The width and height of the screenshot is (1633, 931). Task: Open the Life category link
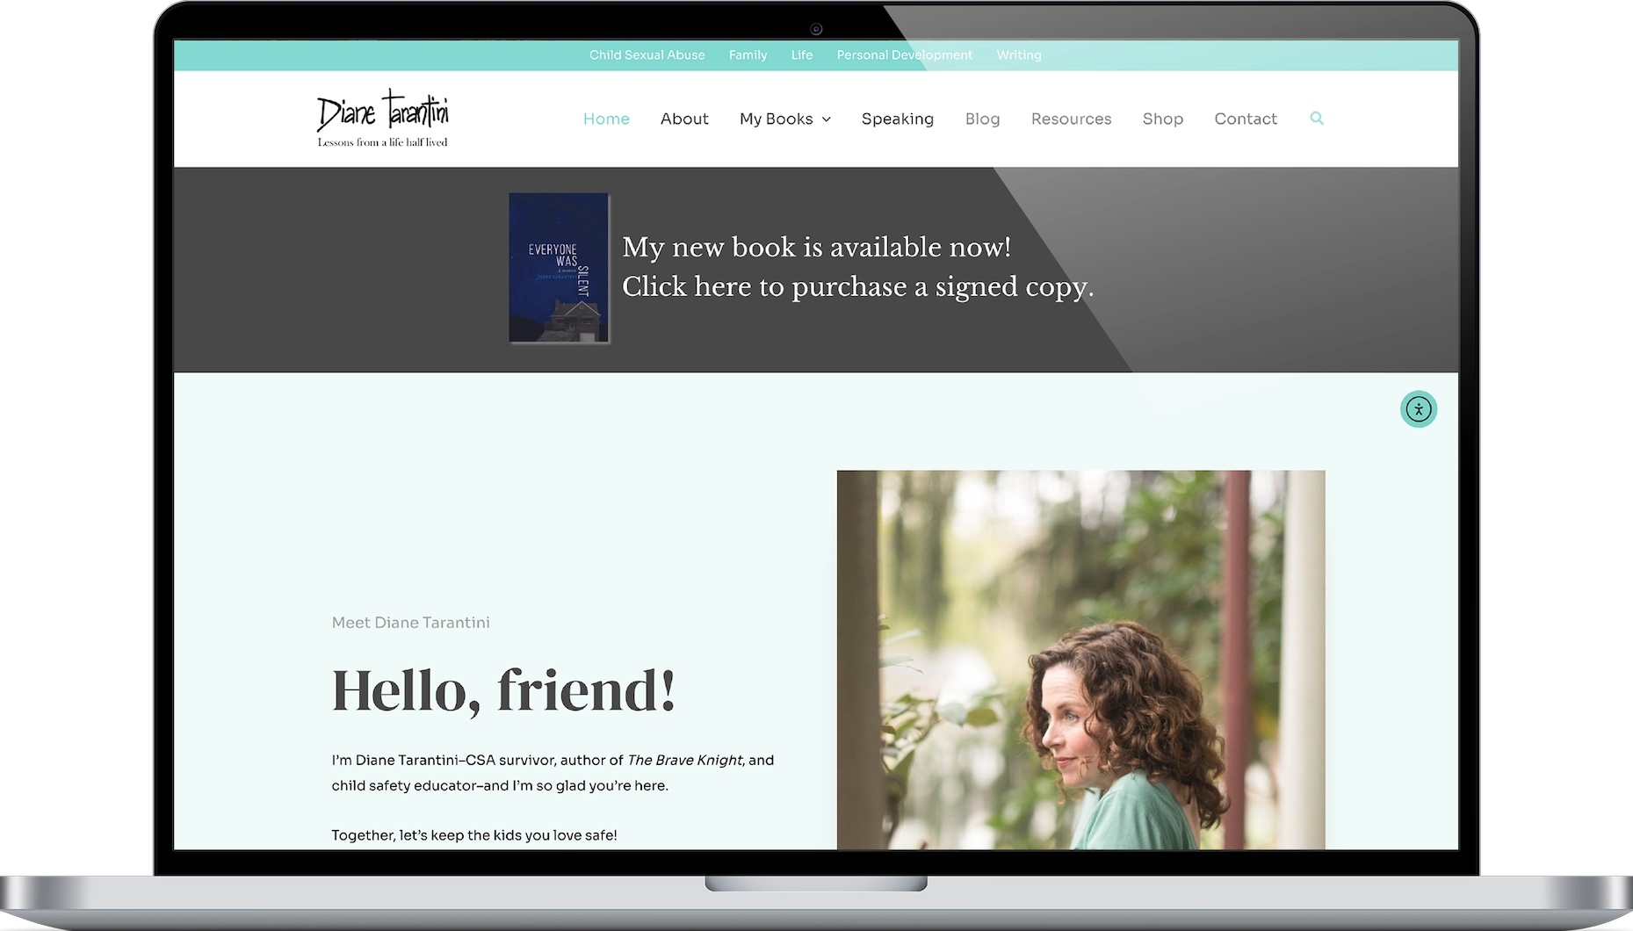tap(801, 54)
